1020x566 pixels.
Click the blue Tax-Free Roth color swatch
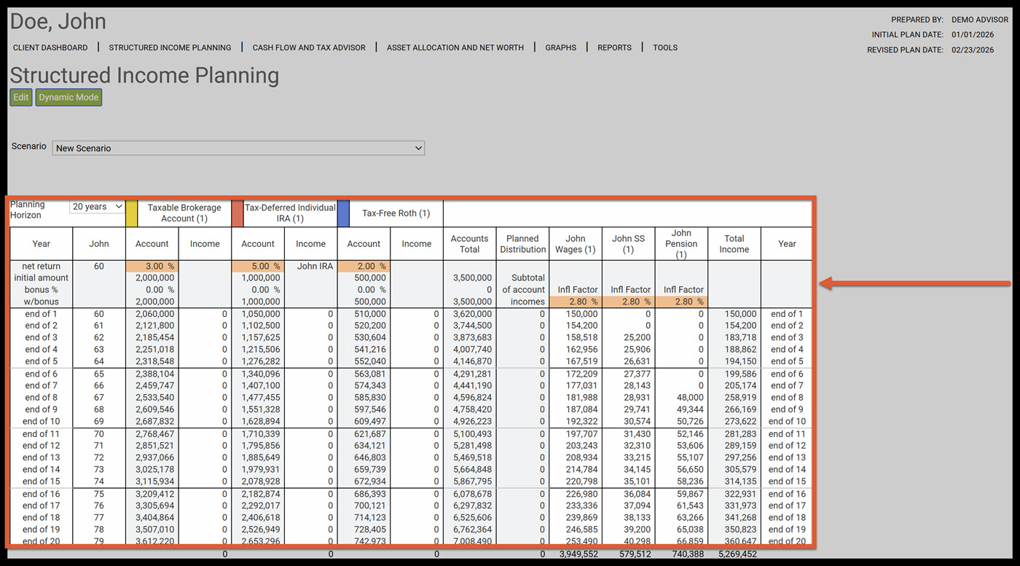coord(343,213)
